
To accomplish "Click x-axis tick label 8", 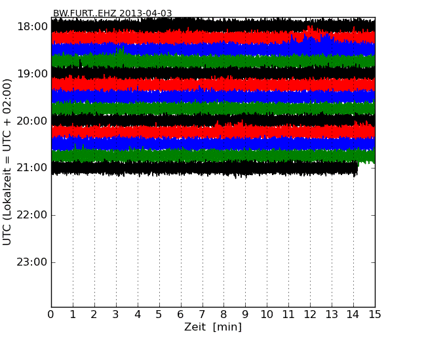I will click(x=223, y=315).
